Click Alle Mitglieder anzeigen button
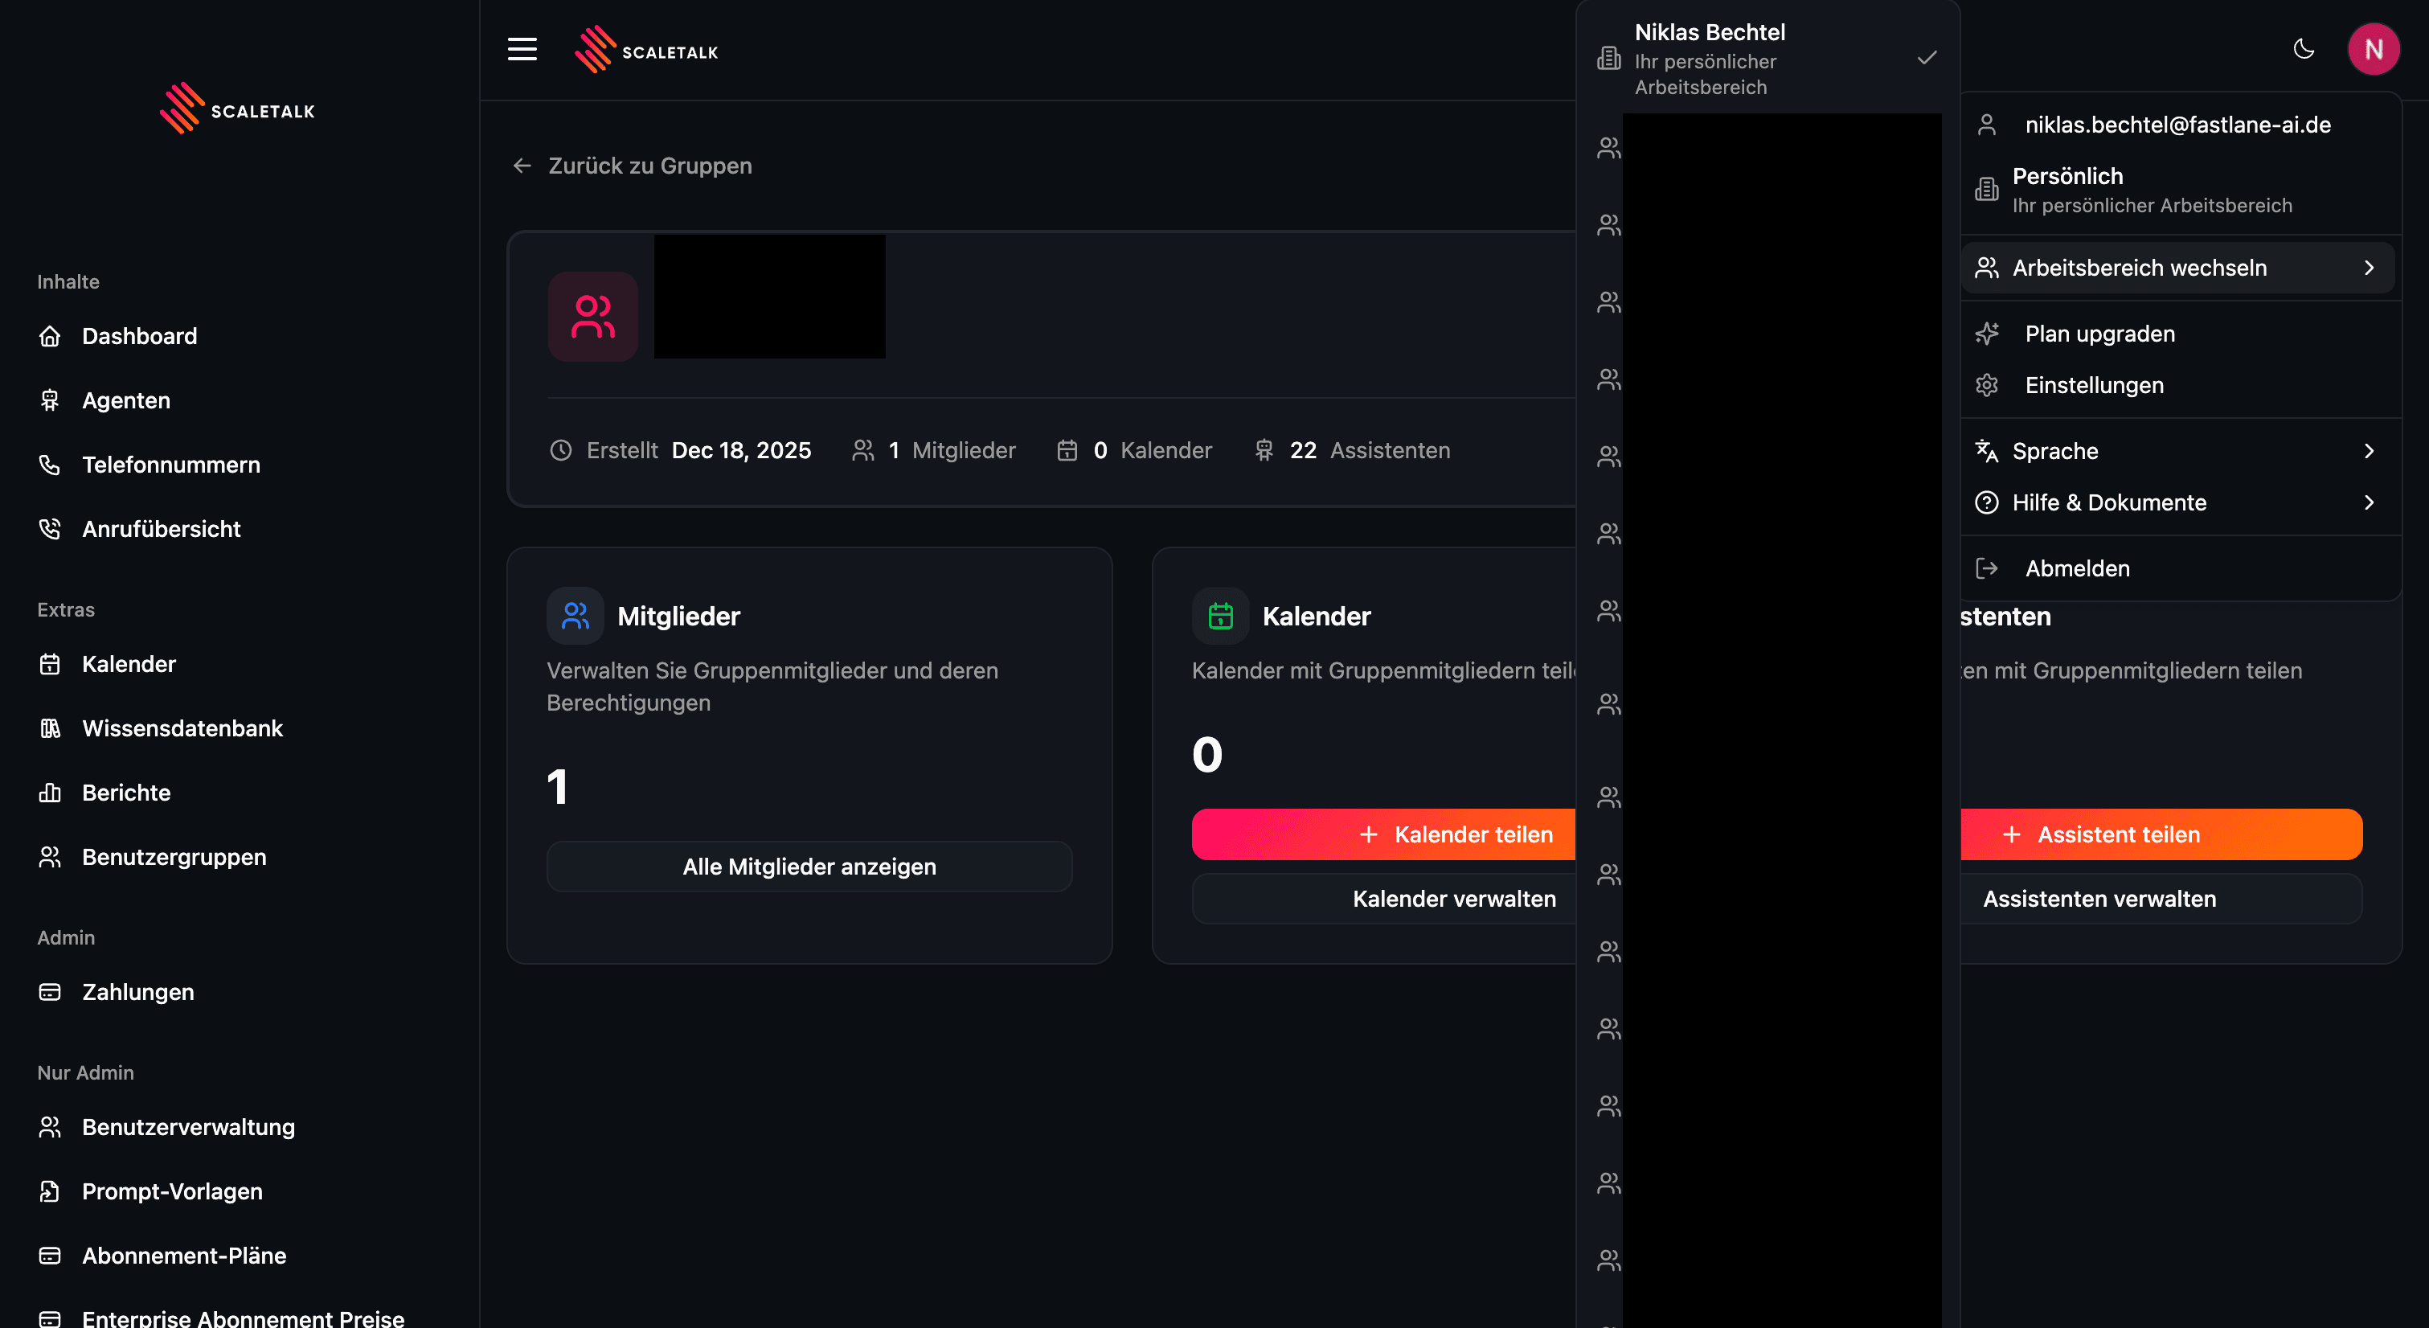Viewport: 2429px width, 1328px height. click(x=809, y=867)
